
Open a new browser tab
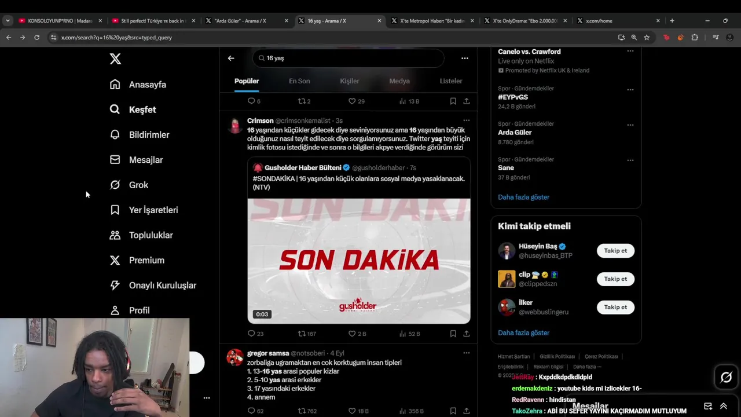(672, 21)
